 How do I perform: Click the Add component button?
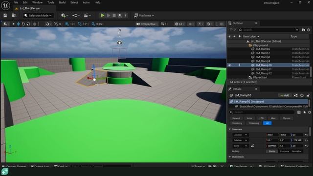coord(285,95)
